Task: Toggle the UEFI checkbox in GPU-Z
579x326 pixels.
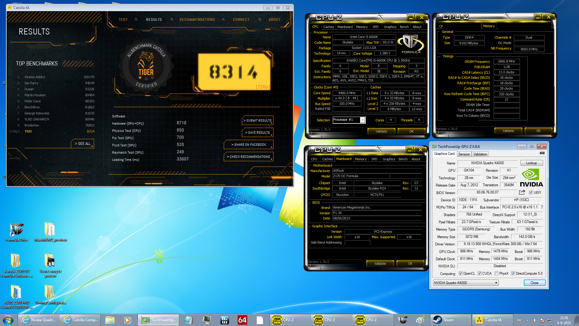Action: click(x=530, y=193)
